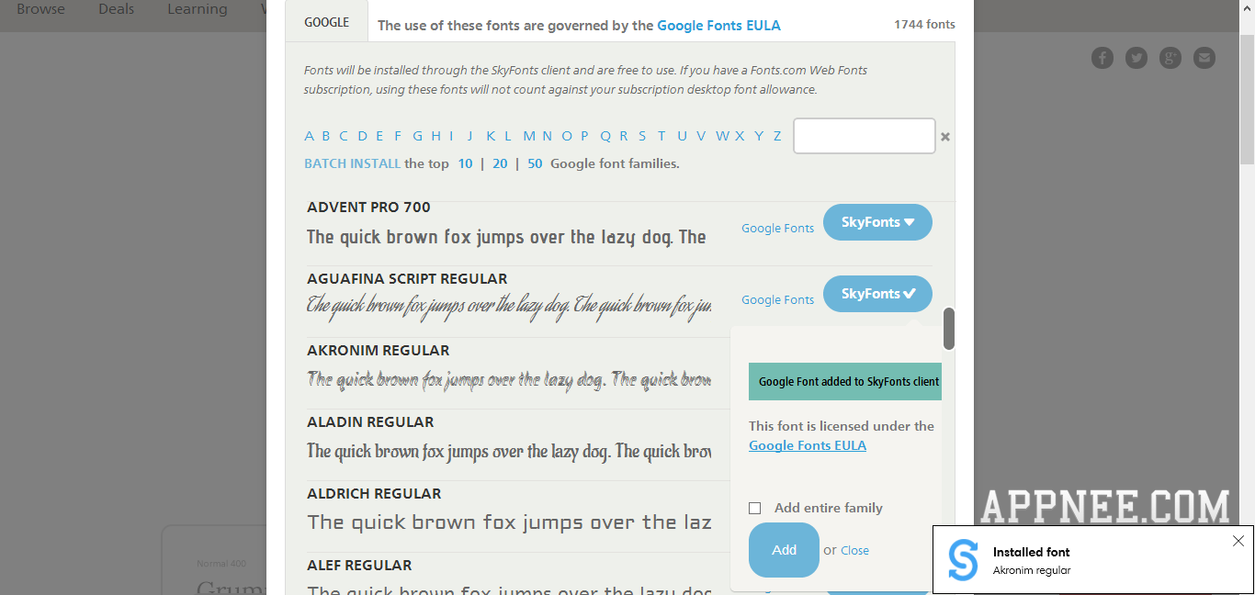Open the Google Fonts EULA link in the popup

click(x=808, y=445)
